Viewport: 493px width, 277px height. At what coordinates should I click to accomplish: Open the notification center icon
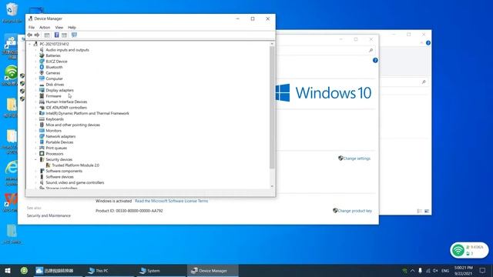pos(483,271)
